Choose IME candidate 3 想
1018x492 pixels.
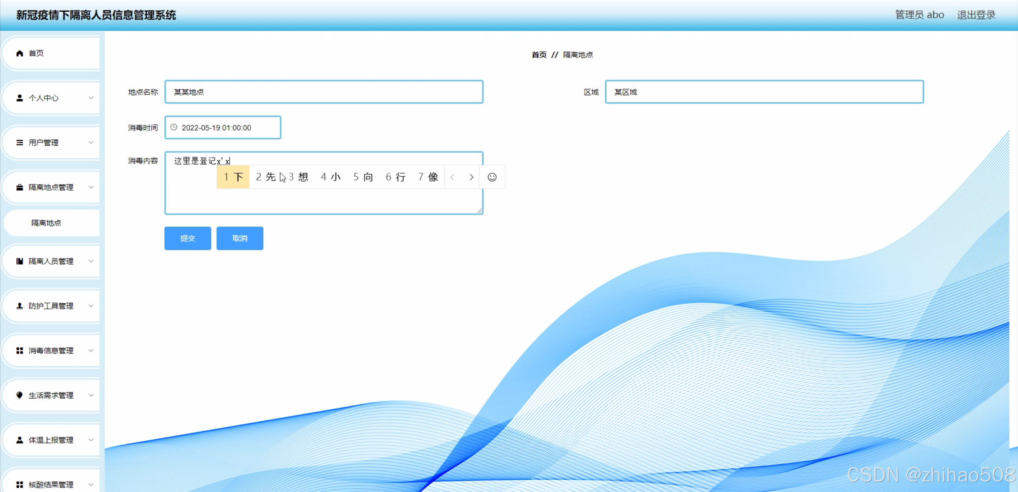click(x=299, y=177)
